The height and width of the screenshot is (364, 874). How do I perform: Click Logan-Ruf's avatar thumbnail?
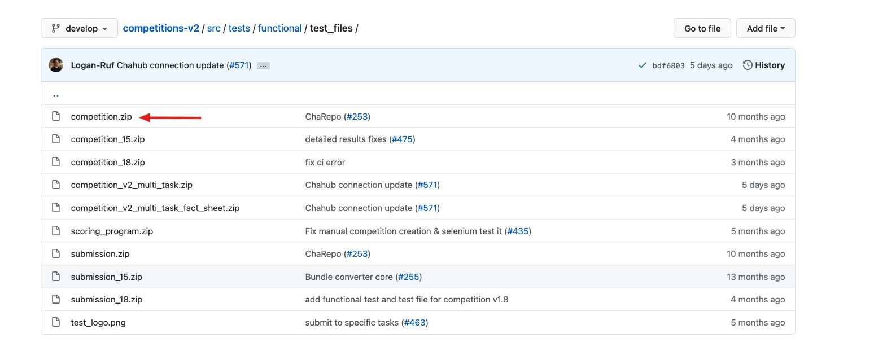pyautogui.click(x=56, y=65)
